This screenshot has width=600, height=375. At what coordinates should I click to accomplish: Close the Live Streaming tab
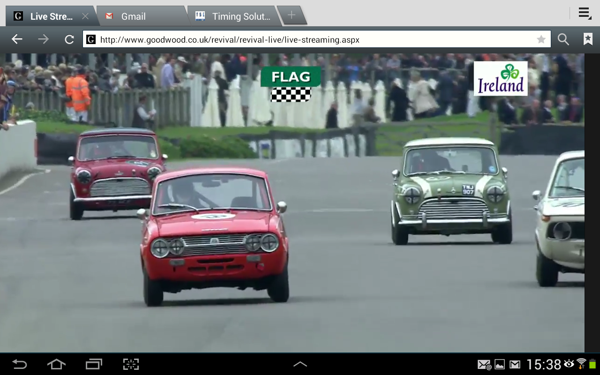point(85,16)
